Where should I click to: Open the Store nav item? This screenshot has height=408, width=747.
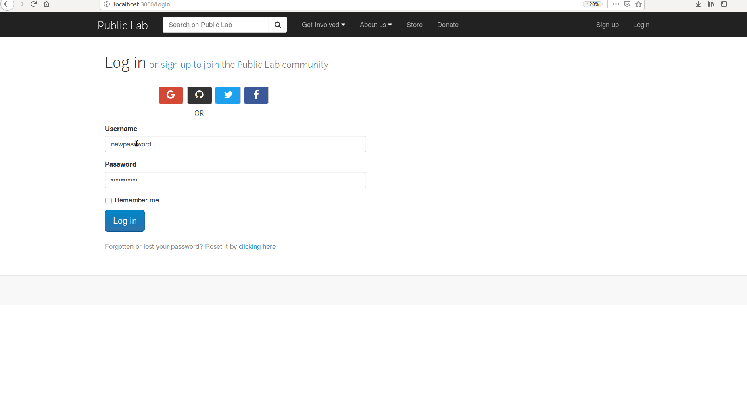[415, 25]
